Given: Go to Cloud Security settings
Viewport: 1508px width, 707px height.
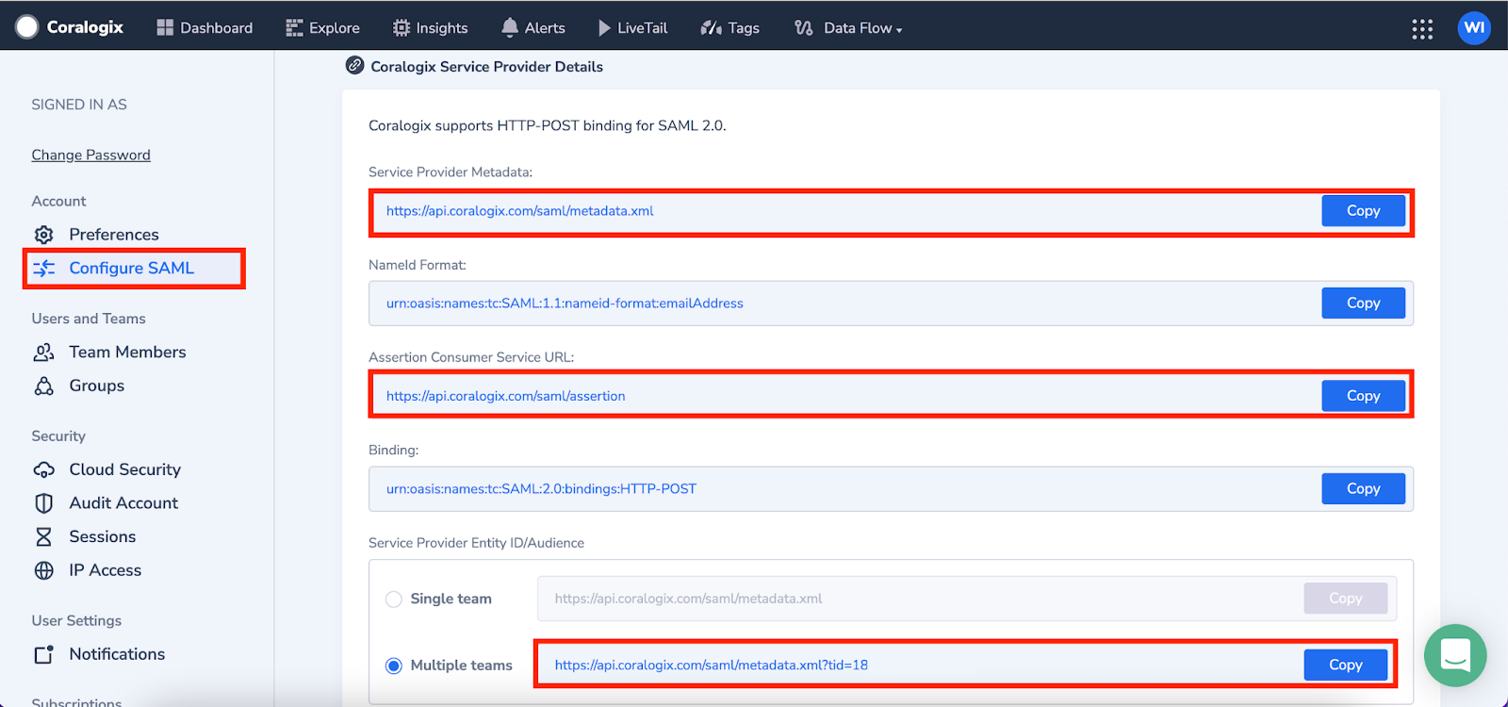Looking at the screenshot, I should [x=124, y=470].
